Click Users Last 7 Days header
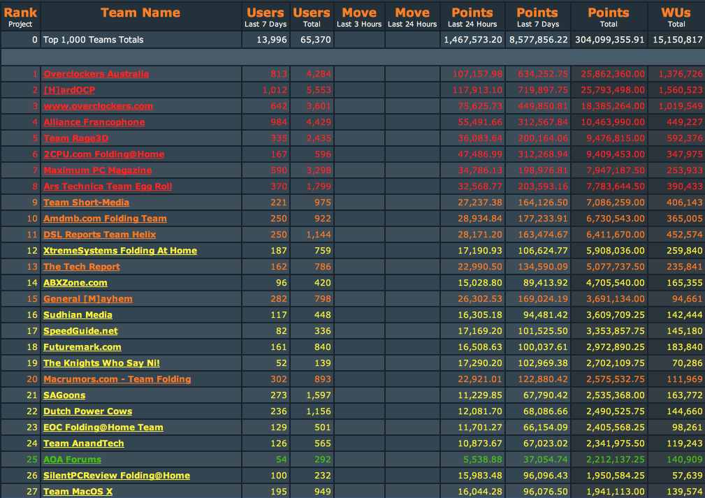 click(266, 17)
